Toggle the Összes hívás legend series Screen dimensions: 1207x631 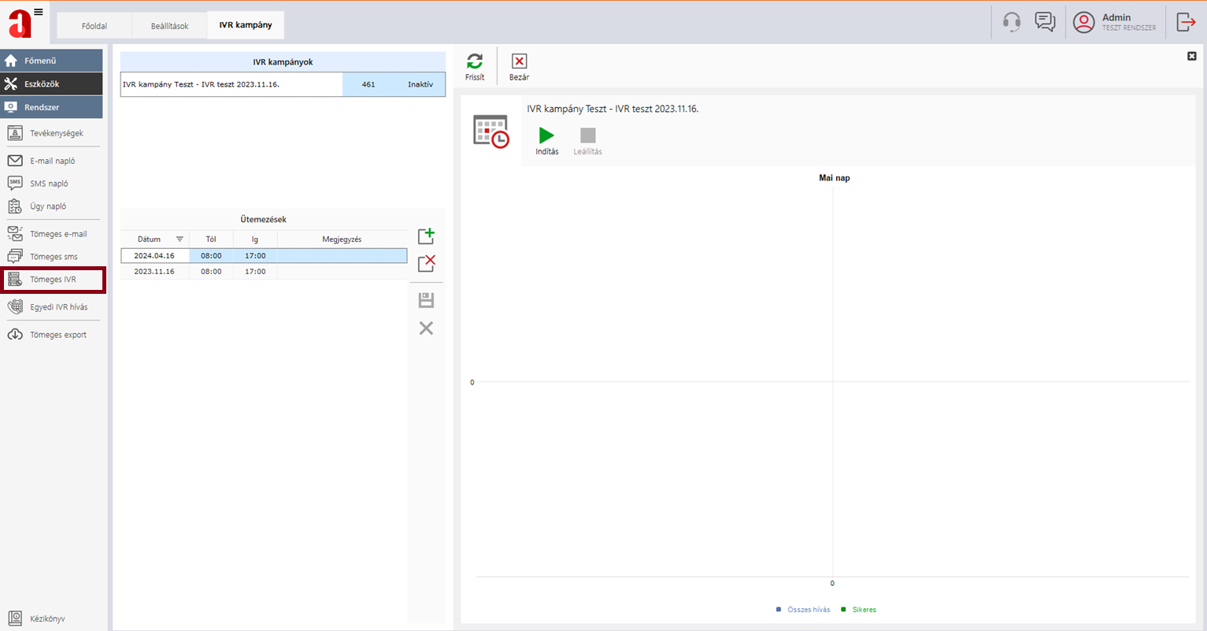[808, 610]
